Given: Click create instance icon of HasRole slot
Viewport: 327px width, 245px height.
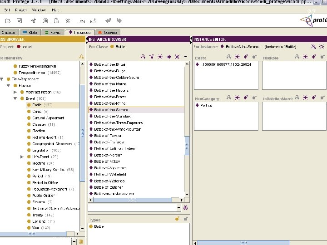Looking at the screenshot, I should pyautogui.click(x=306, y=57).
